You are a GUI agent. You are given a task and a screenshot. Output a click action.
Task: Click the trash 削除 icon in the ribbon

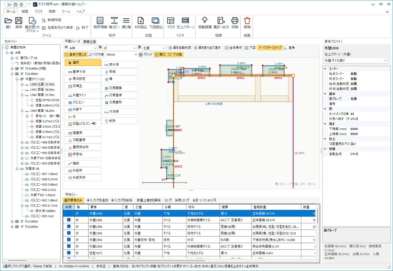pos(247,24)
